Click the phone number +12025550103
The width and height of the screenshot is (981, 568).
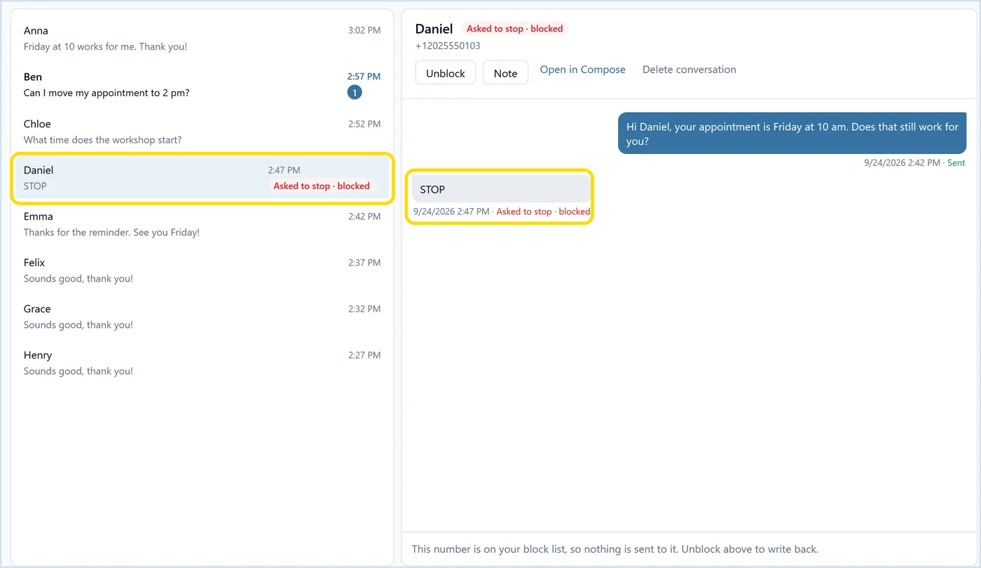pyautogui.click(x=448, y=46)
